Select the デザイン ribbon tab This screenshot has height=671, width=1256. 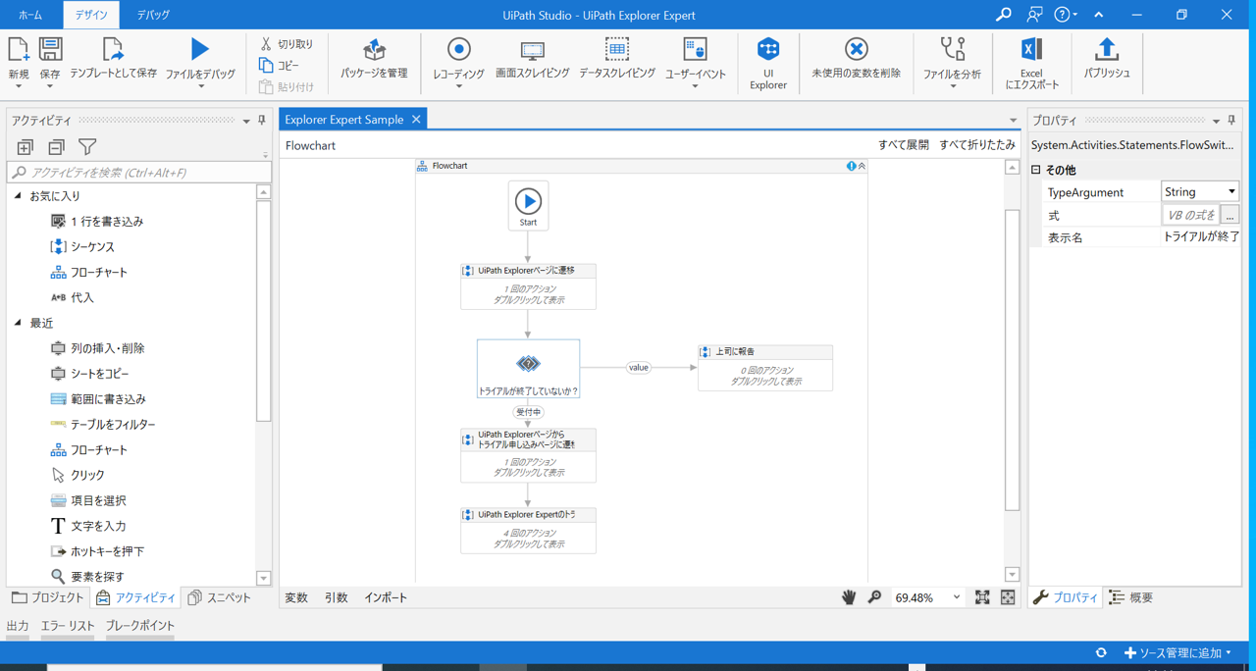click(x=91, y=15)
